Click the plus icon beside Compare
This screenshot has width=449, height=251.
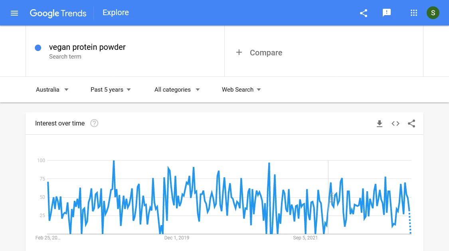tap(239, 53)
